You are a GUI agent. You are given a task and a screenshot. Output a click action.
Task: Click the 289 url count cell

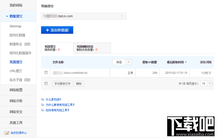coord(155,73)
